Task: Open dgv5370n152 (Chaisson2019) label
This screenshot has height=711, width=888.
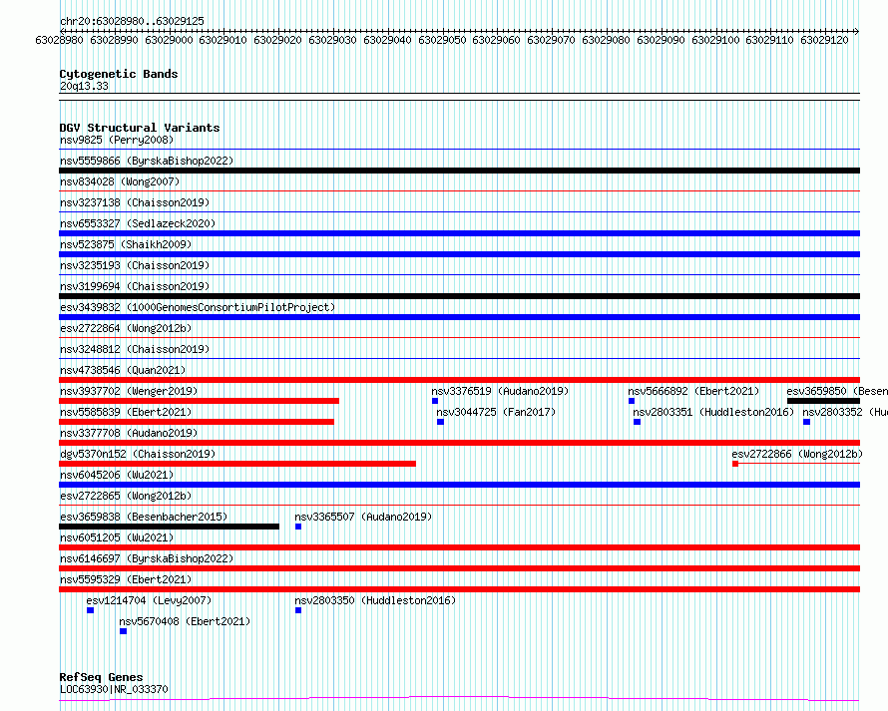Action: [138, 454]
